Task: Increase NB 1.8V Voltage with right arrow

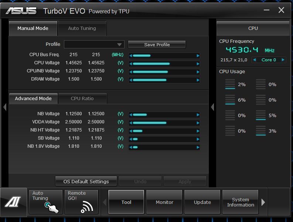Action: click(198, 147)
